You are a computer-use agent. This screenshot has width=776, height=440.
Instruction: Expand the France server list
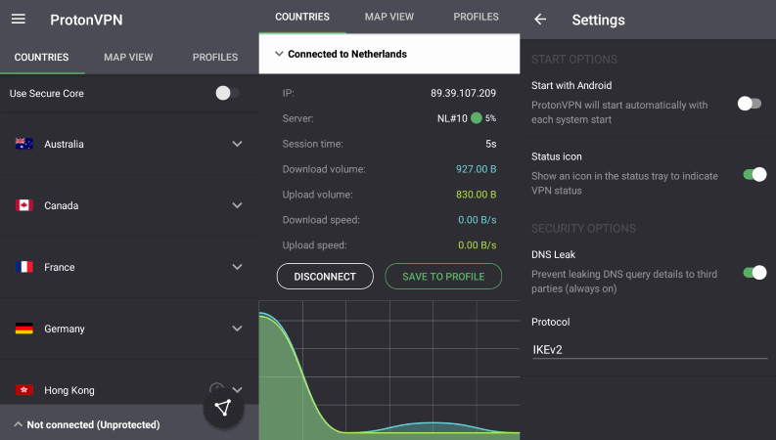point(237,267)
